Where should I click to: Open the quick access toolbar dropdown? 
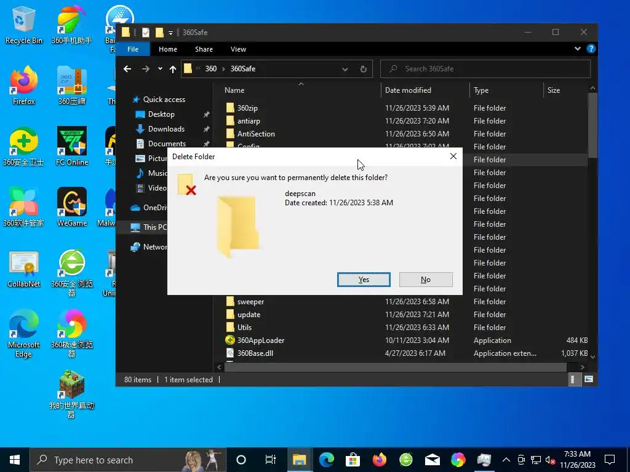tap(171, 33)
